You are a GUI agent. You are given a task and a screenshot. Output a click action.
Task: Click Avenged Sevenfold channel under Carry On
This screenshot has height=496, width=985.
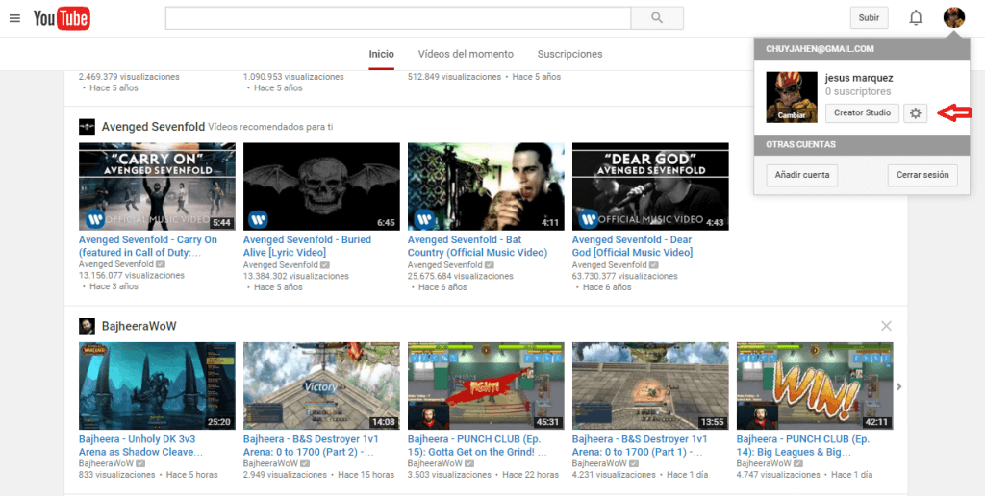(116, 264)
